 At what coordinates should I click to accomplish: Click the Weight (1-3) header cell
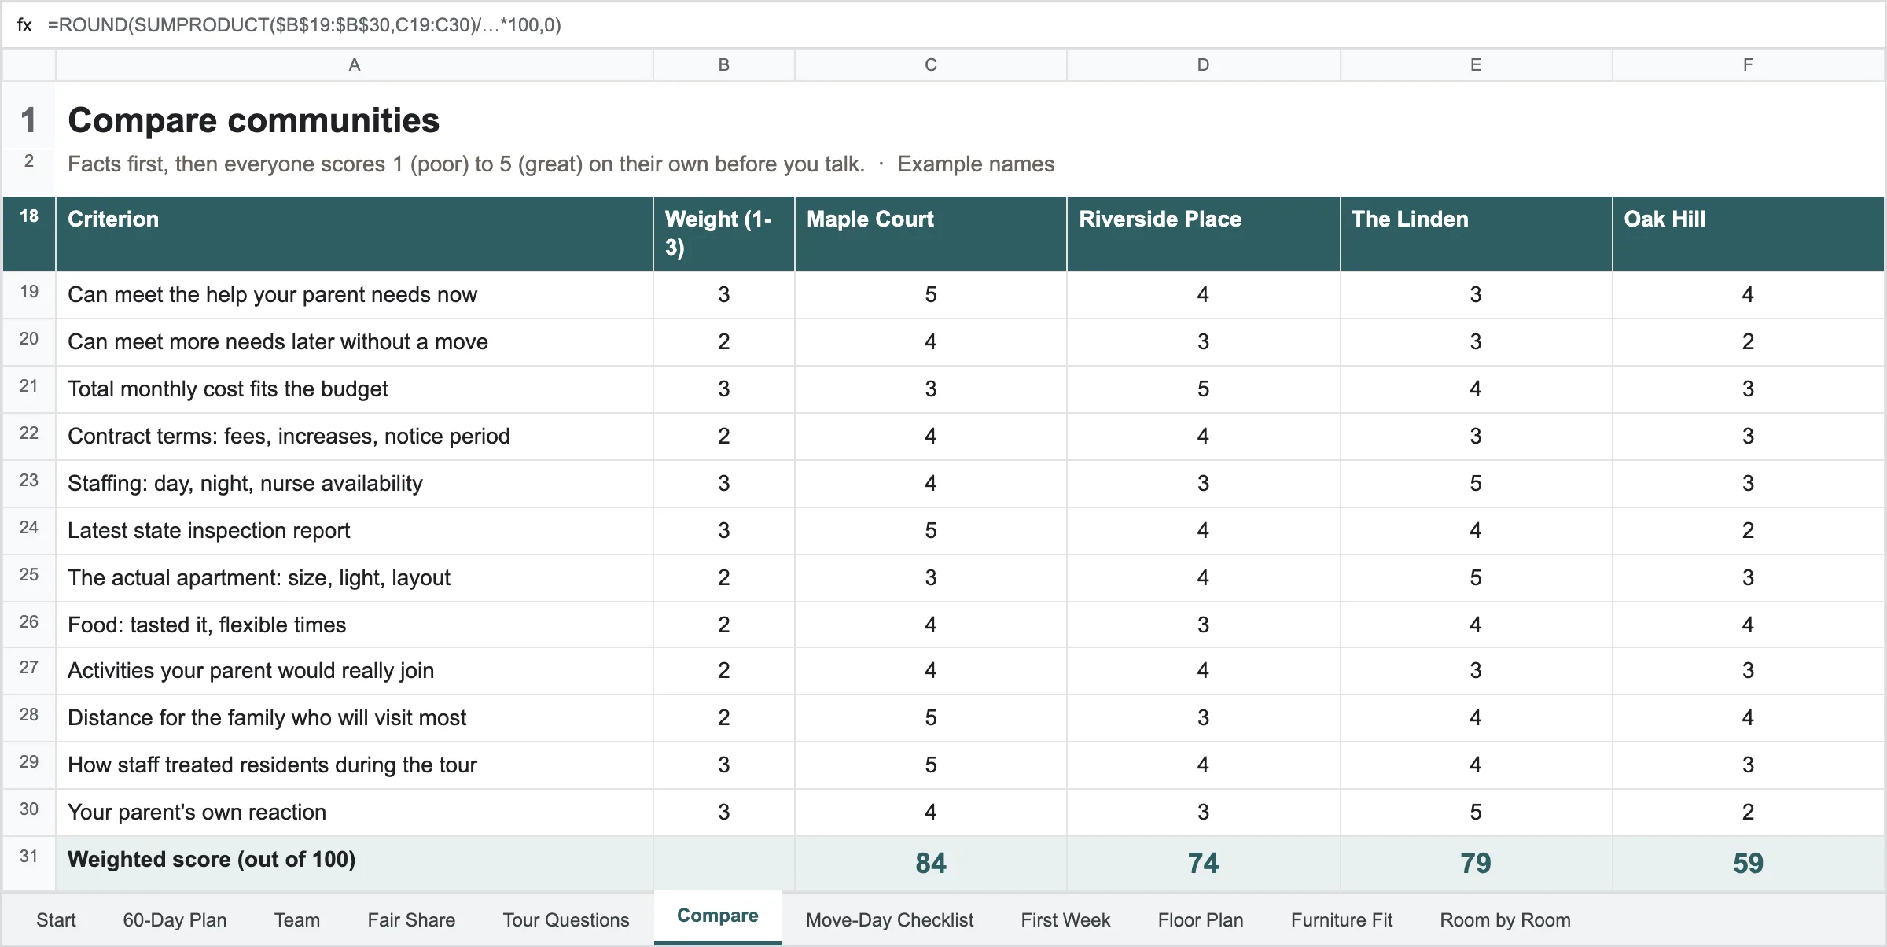[x=724, y=234]
